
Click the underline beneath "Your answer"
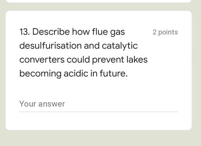point(98,112)
